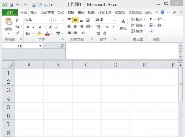The height and width of the screenshot is (137, 185).
Task: Open the Help question mark icon
Action: click(x=162, y=12)
